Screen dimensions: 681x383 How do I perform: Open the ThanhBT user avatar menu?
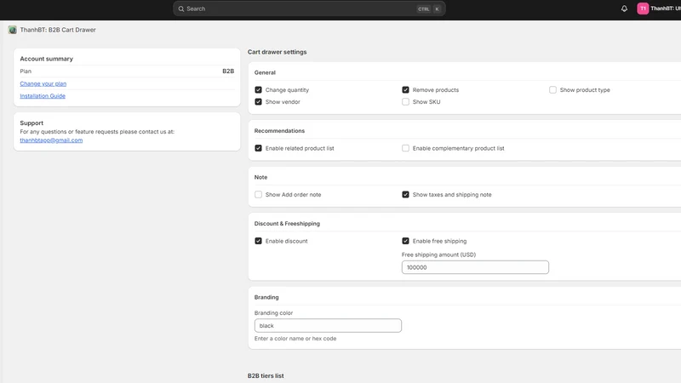(x=643, y=9)
